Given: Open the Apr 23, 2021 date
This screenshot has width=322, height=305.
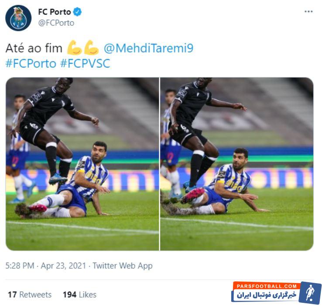Looking at the screenshot, I should click(x=63, y=266).
